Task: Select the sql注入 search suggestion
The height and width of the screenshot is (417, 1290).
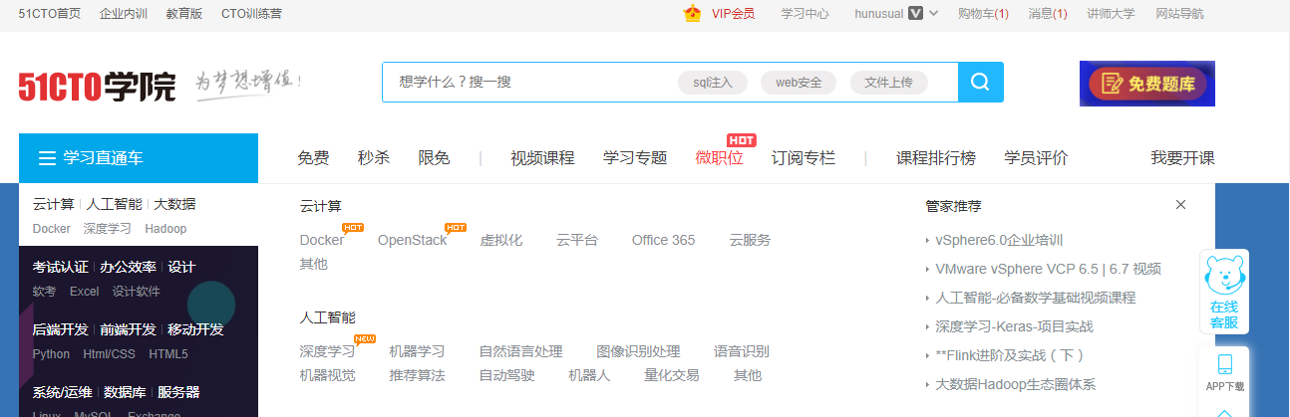Action: coord(713,83)
